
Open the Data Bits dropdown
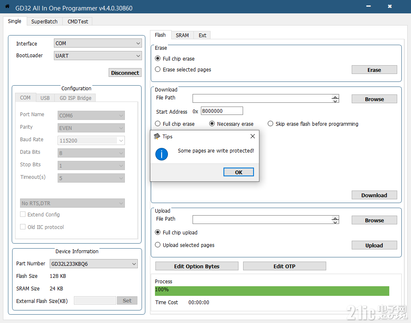91,153
